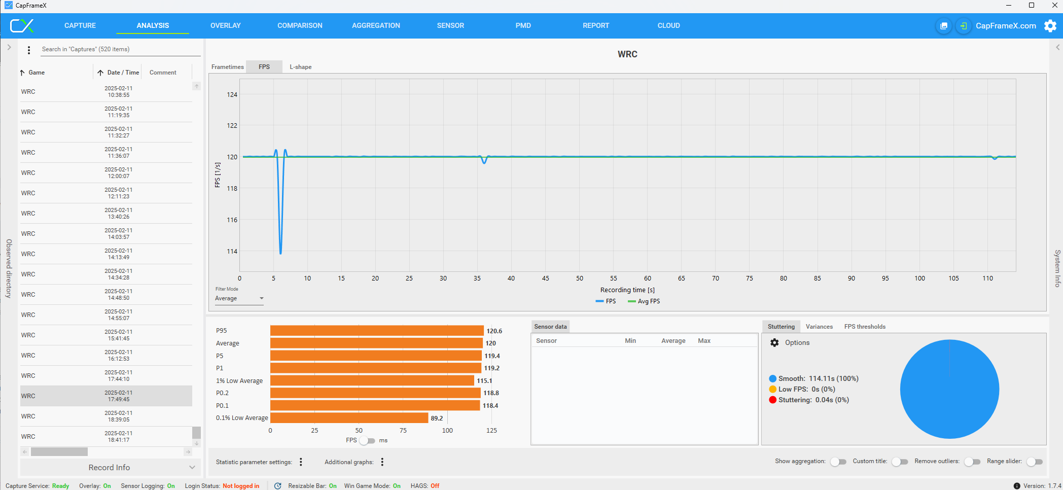
Task: Open capture list three-dot menu
Action: 29,50
